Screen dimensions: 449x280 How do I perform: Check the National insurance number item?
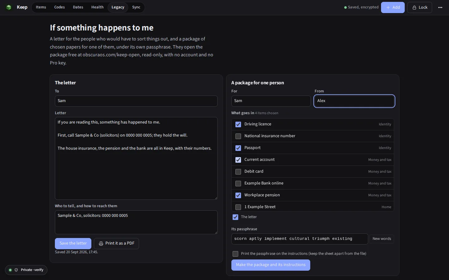pos(238,136)
